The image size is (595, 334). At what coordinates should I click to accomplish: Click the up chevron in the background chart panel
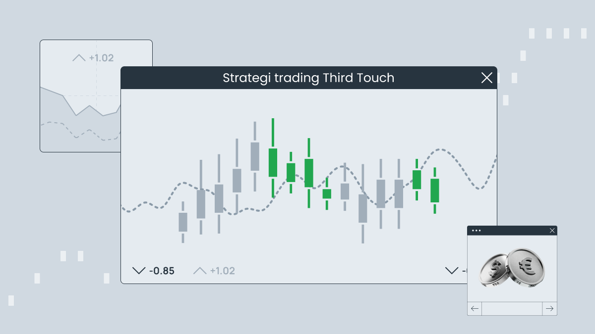tap(79, 58)
